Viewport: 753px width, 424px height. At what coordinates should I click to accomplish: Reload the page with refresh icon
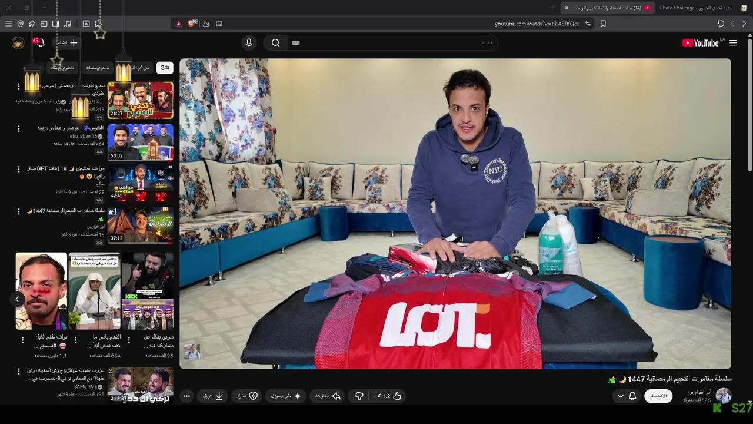[x=721, y=24]
